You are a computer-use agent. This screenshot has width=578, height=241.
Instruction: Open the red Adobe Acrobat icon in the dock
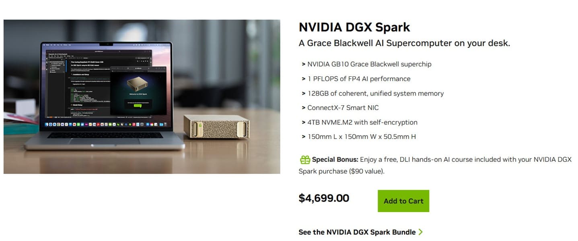point(99,125)
